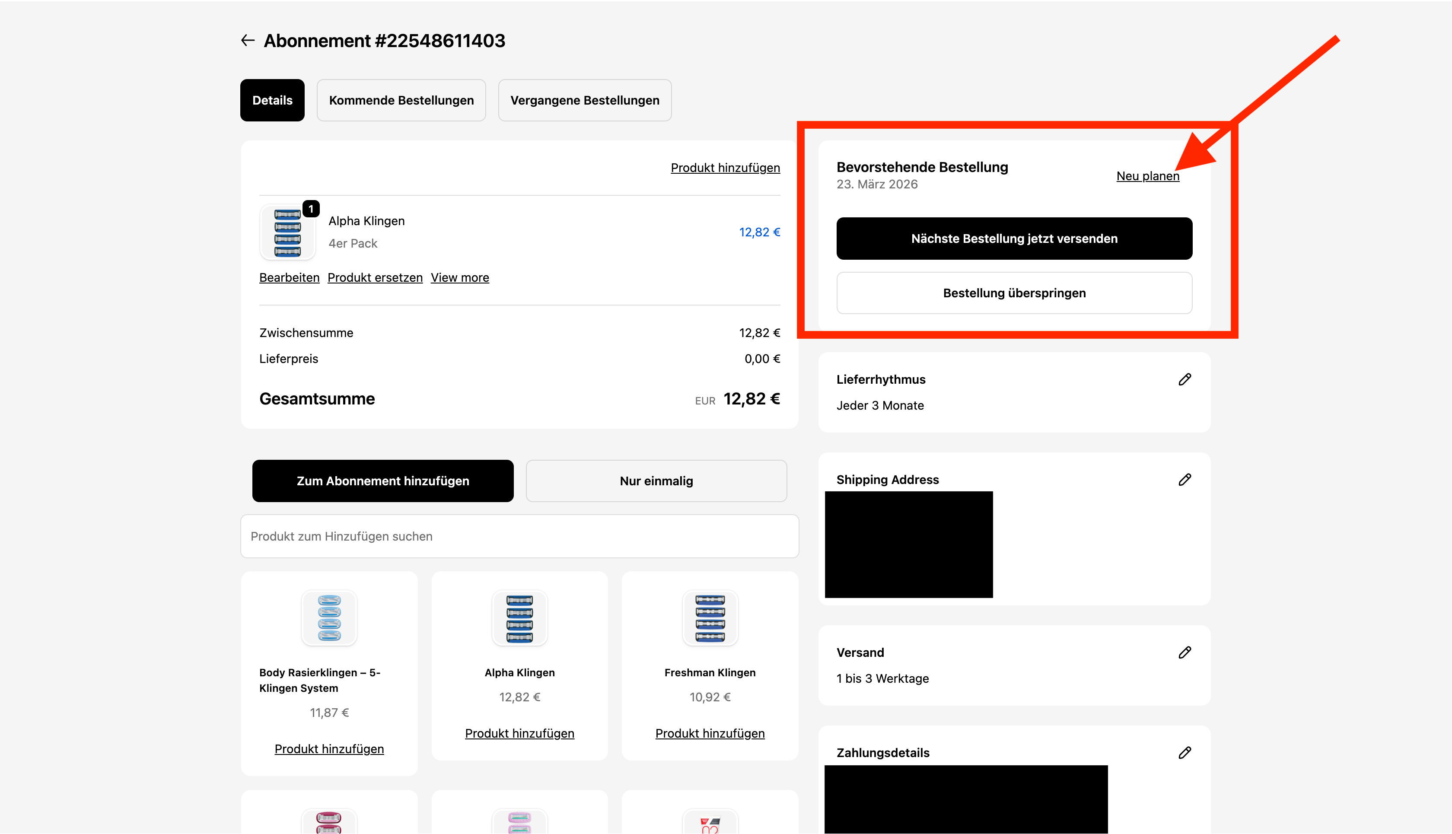Screen dimensions: 1452x834
Task: Switch to Kommende Bestellungen tab
Action: pos(401,100)
